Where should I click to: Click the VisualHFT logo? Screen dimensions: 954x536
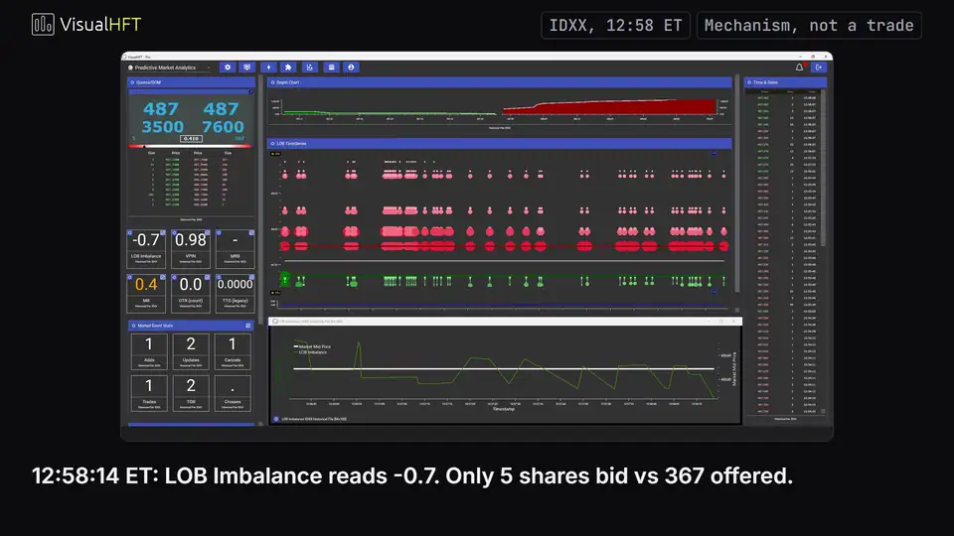[x=86, y=24]
